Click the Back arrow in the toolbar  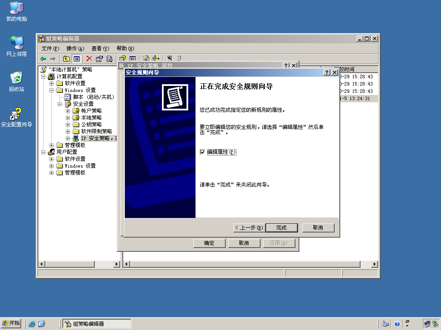tap(43, 58)
